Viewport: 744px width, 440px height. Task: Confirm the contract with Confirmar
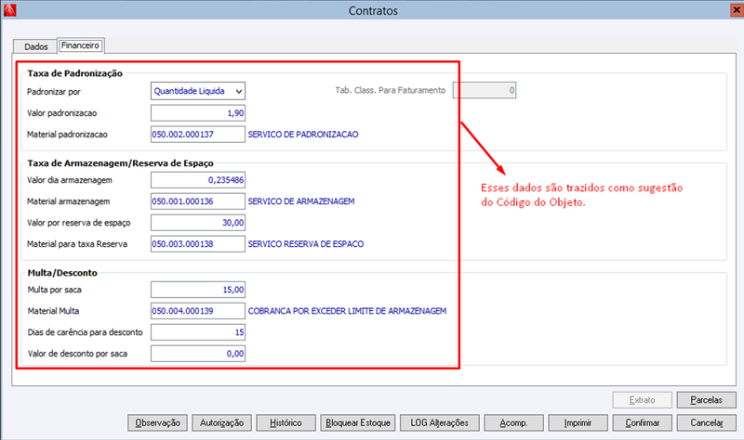[642, 423]
